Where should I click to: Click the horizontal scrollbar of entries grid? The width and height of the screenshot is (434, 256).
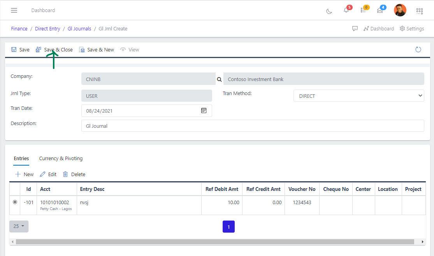pyautogui.click(x=215, y=242)
